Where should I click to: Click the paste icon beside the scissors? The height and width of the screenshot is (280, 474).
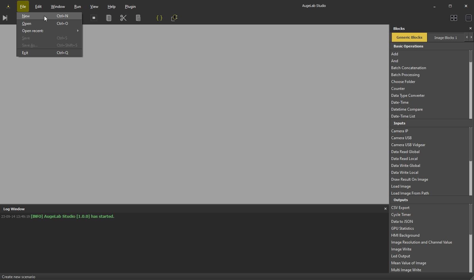[138, 18]
